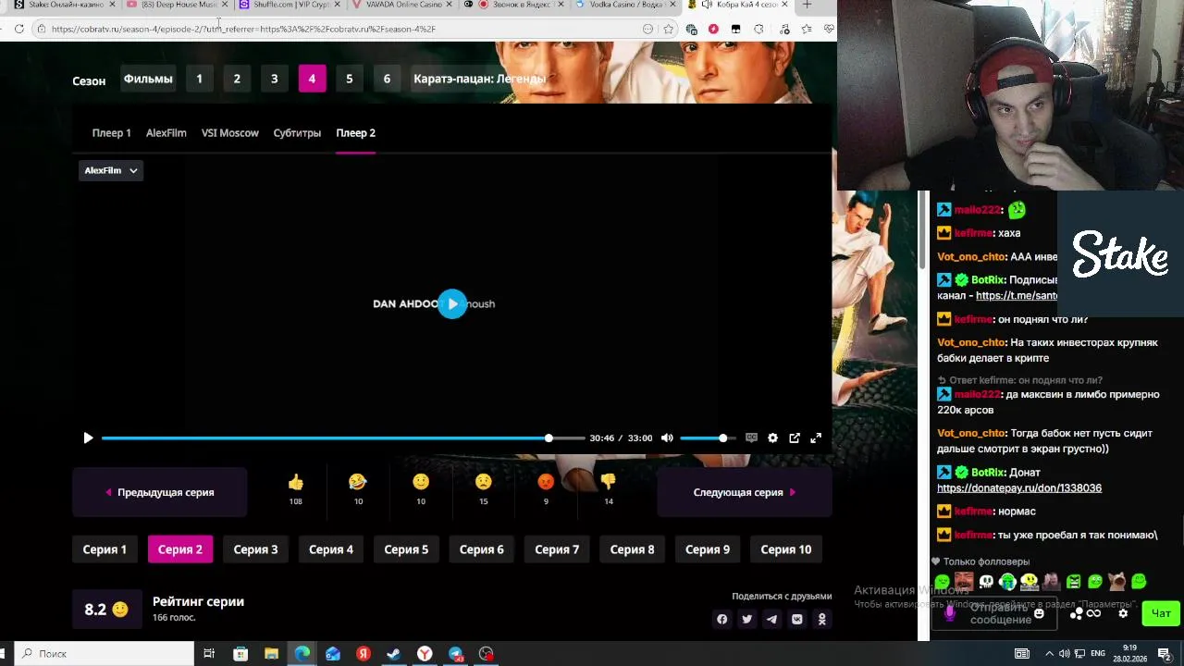Open Windows notification center

pyautogui.click(x=1165, y=654)
